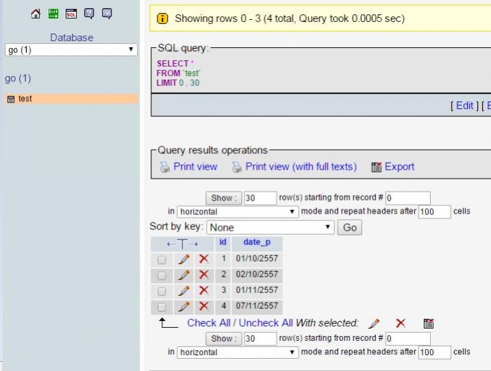Tick the checkbox for row id 1
Screen dimensions: 491x371
pyautogui.click(x=162, y=260)
